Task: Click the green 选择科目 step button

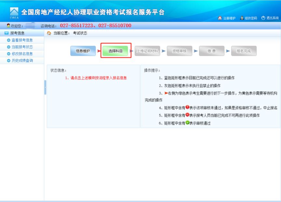Action: pyautogui.click(x=115, y=51)
